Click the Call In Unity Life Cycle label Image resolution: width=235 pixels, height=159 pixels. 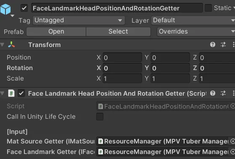pyautogui.click(x=41, y=117)
